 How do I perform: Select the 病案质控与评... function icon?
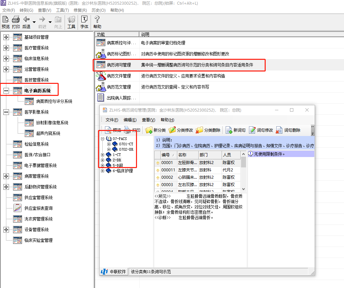pyautogui.click(x=101, y=43)
